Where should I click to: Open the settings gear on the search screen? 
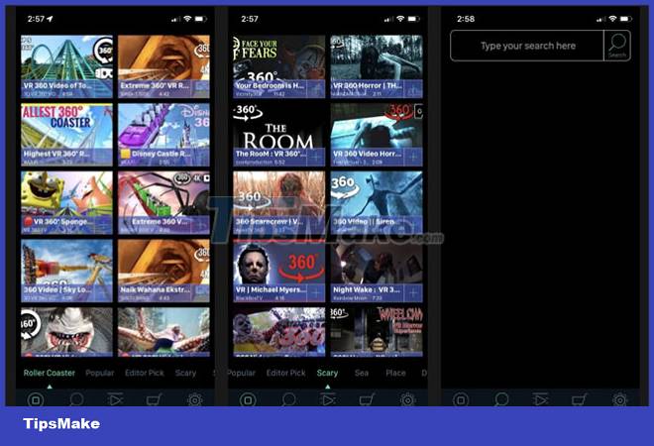click(619, 399)
